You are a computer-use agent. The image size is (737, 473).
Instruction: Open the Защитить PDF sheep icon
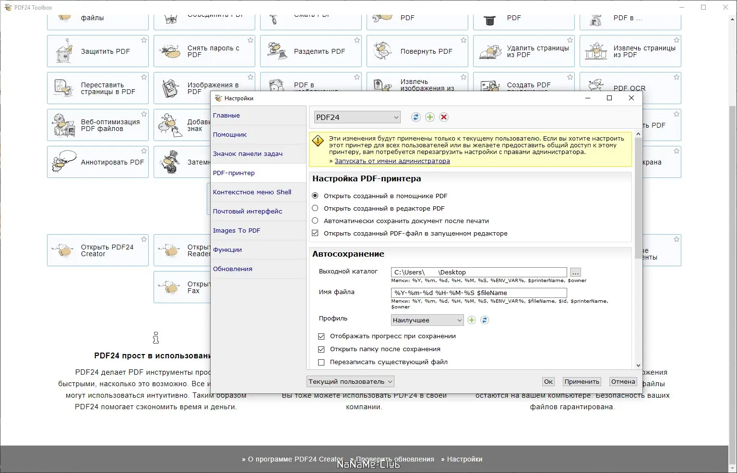pos(64,51)
